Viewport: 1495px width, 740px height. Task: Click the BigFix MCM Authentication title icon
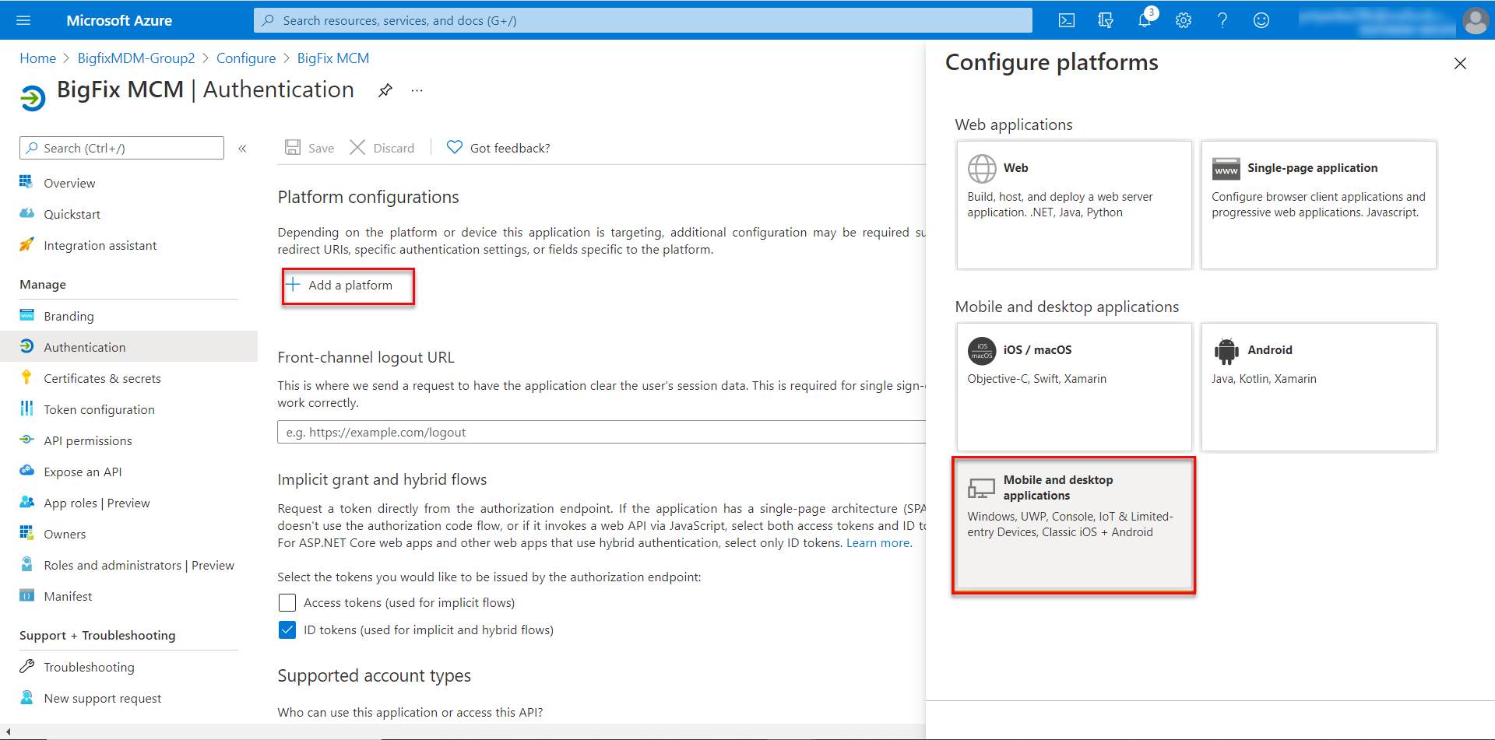tap(33, 98)
